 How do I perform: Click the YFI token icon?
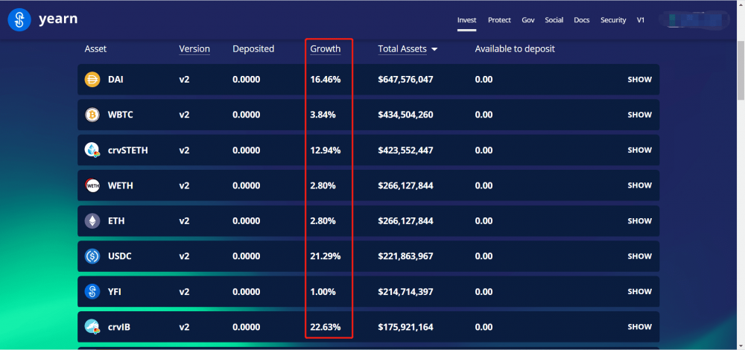[92, 291]
